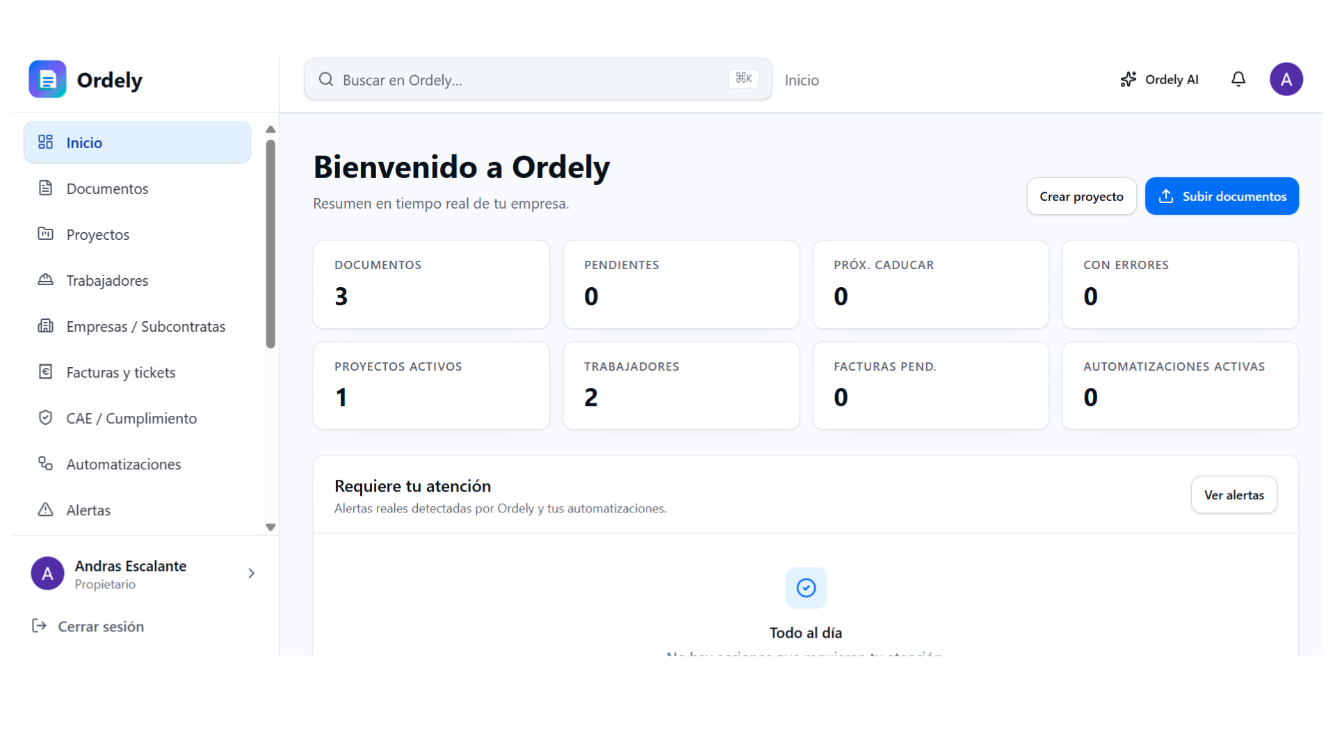
Task: Click the Todo al día check icon
Action: point(806,588)
